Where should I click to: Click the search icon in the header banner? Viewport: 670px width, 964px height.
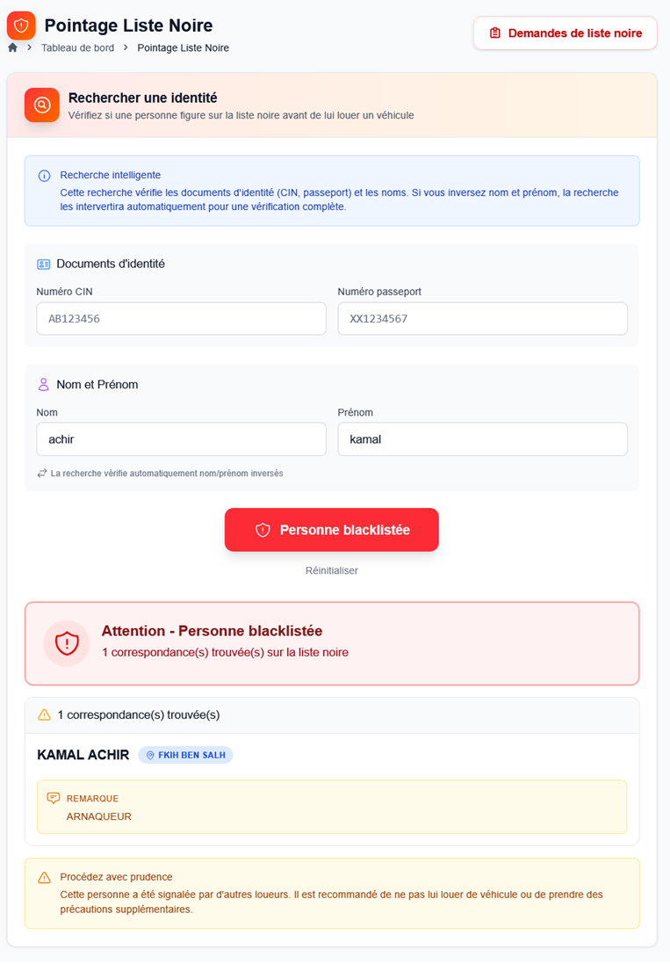(41, 105)
